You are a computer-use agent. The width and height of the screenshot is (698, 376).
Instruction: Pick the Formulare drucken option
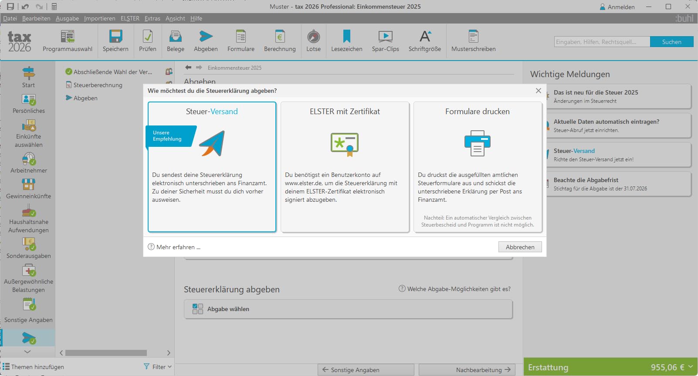pyautogui.click(x=478, y=167)
